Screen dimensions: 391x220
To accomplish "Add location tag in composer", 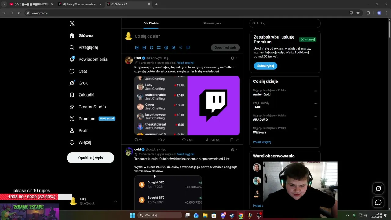I will coord(181,48).
